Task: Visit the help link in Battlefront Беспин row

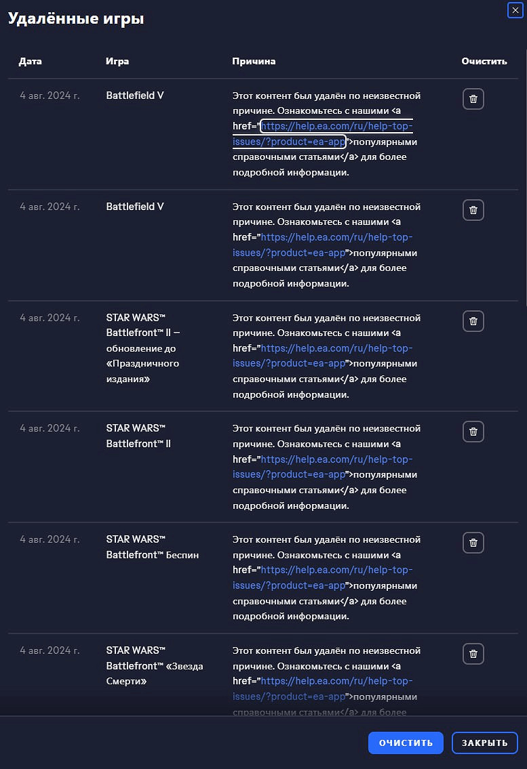Action: coord(336,570)
